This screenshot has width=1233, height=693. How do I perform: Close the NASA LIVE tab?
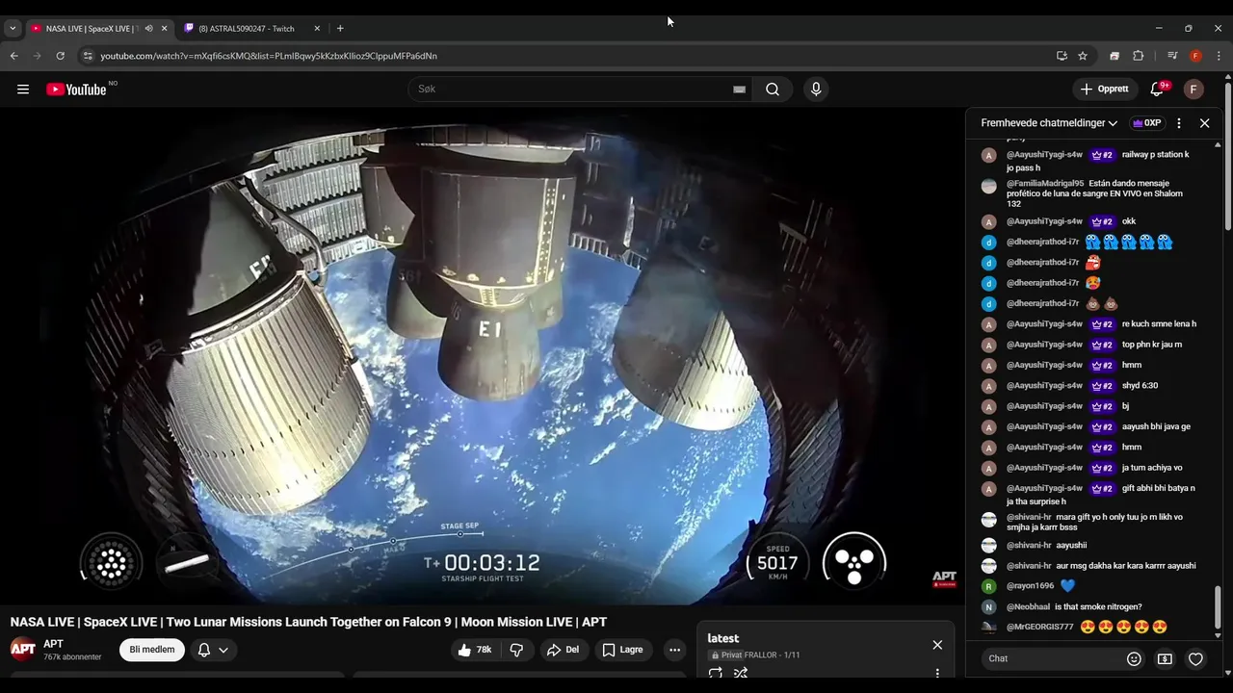click(164, 29)
